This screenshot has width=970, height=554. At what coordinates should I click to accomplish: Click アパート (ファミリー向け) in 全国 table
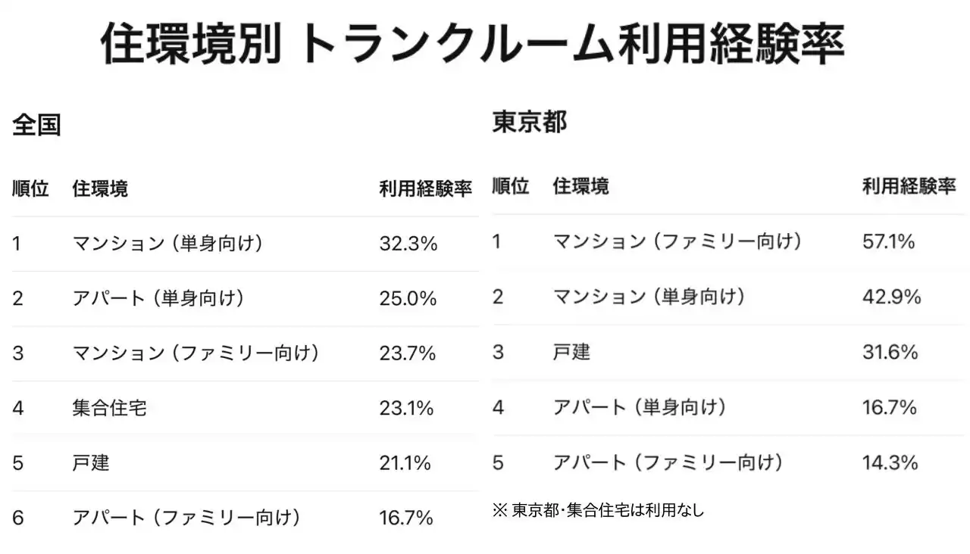pyautogui.click(x=186, y=518)
